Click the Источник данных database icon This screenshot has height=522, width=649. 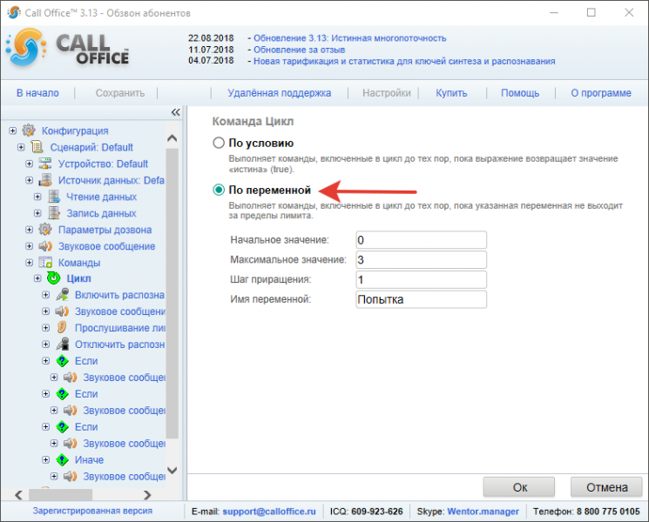point(45,180)
